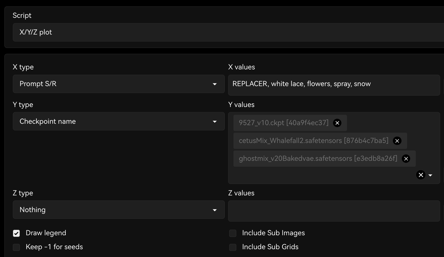The height and width of the screenshot is (257, 444).
Task: Uncheck the Draw legend checkbox
Action: click(16, 233)
